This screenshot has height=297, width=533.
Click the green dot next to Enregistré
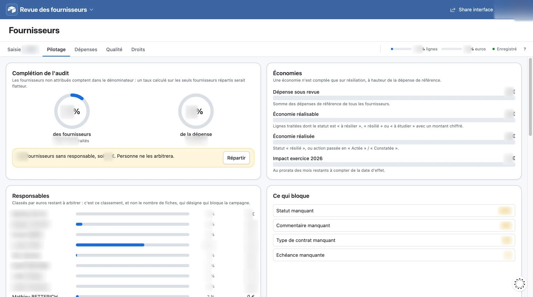pyautogui.click(x=494, y=49)
